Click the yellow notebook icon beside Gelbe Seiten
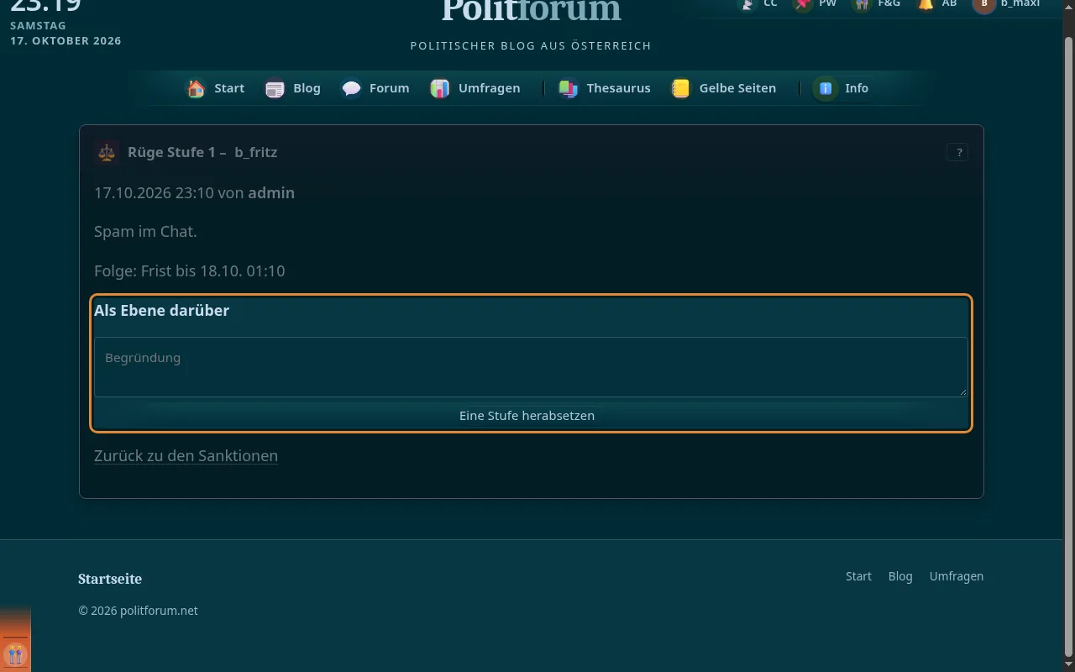The width and height of the screenshot is (1075, 672). [x=681, y=88]
